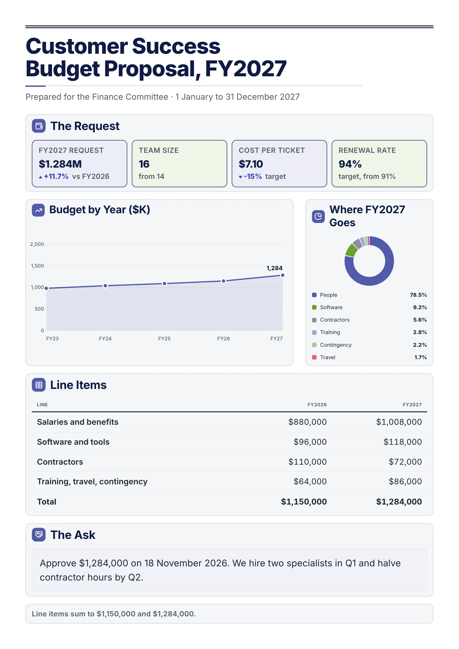
Task: Click the table icon beside Line Items
Action: click(x=39, y=385)
